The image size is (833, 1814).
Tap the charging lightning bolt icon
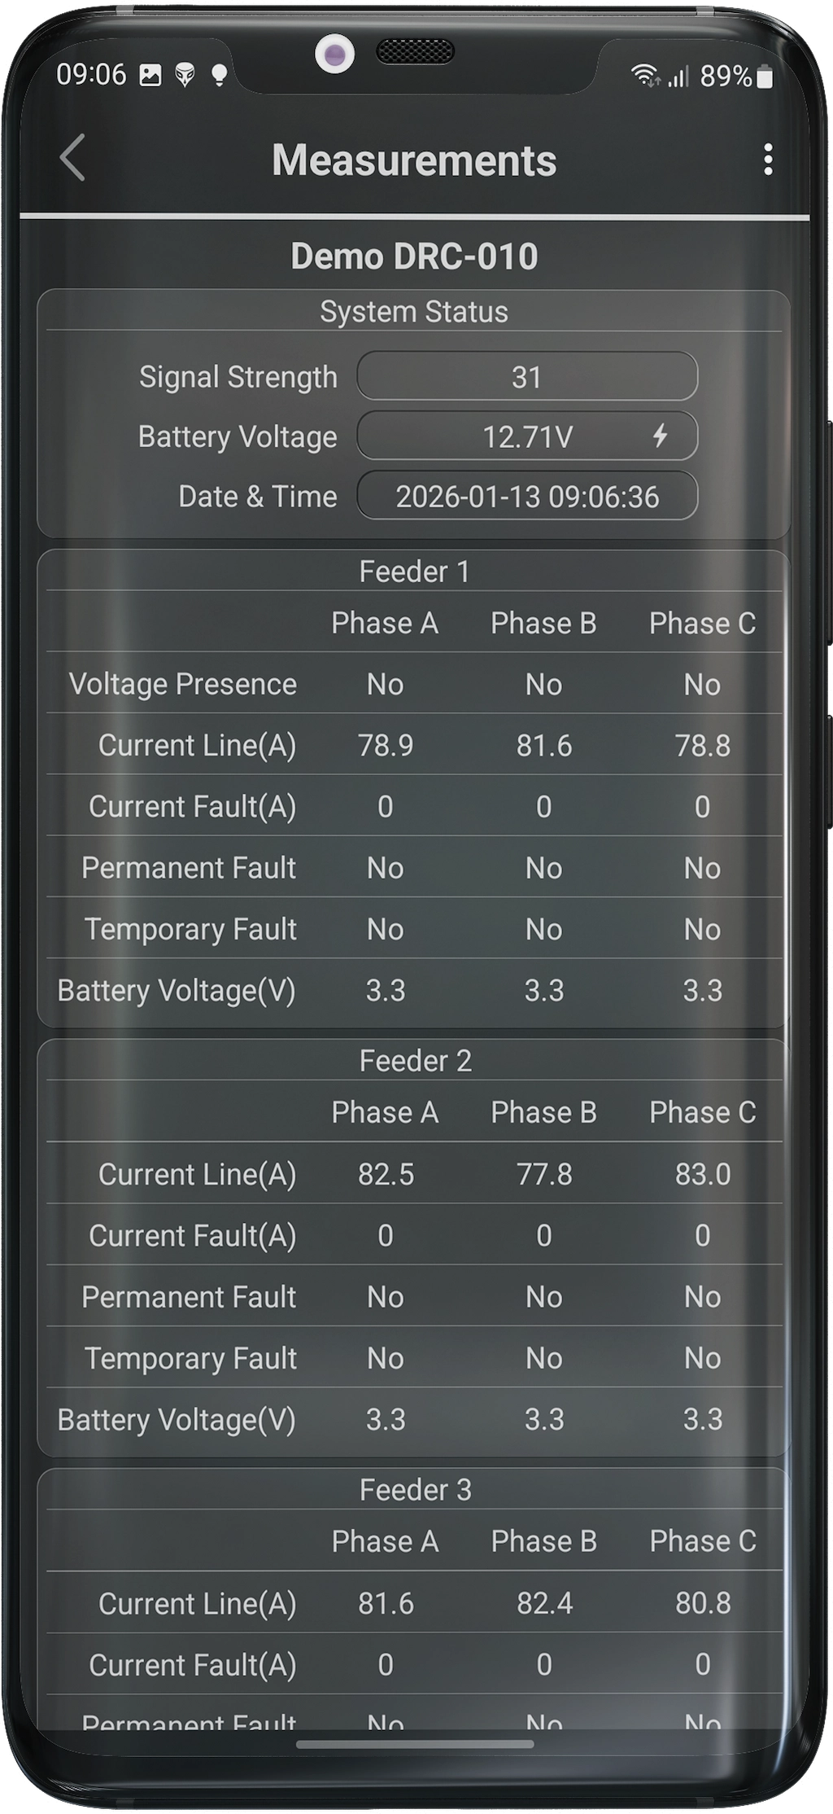pyautogui.click(x=661, y=436)
